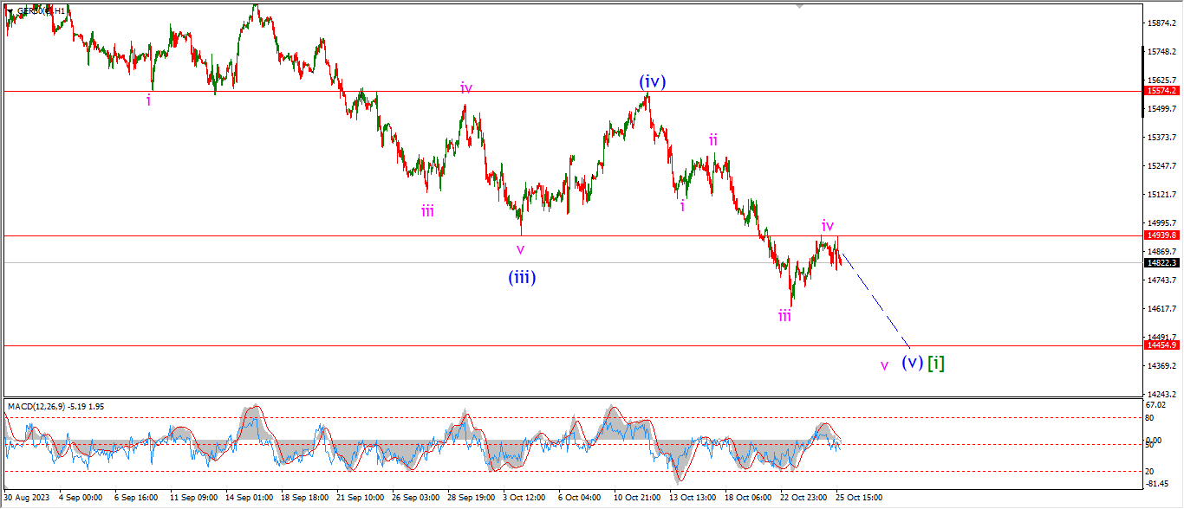Select the green [i] wave label

tap(936, 363)
